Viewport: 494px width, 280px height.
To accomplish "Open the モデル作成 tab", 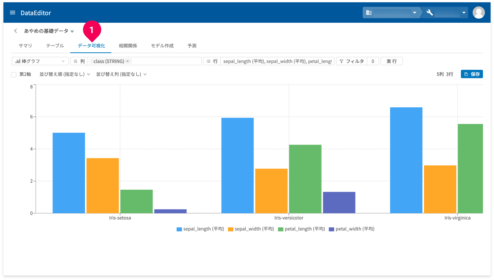I will [x=162, y=46].
